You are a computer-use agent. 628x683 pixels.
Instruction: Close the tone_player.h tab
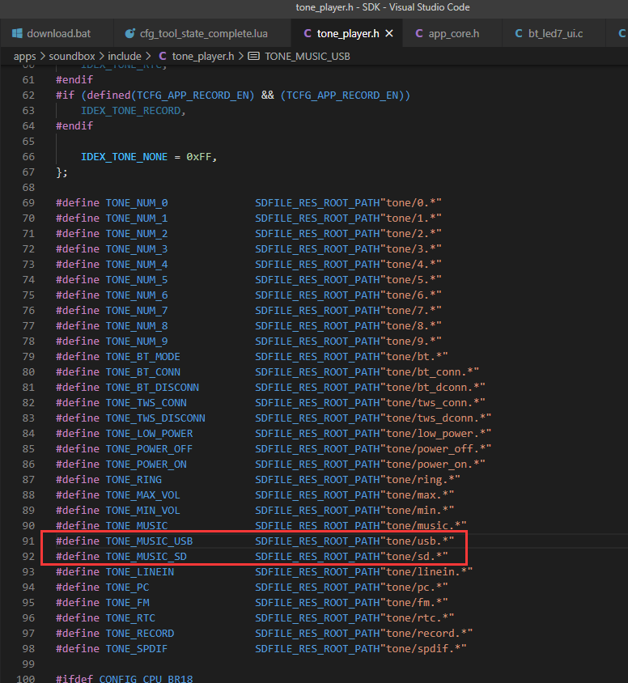[389, 33]
